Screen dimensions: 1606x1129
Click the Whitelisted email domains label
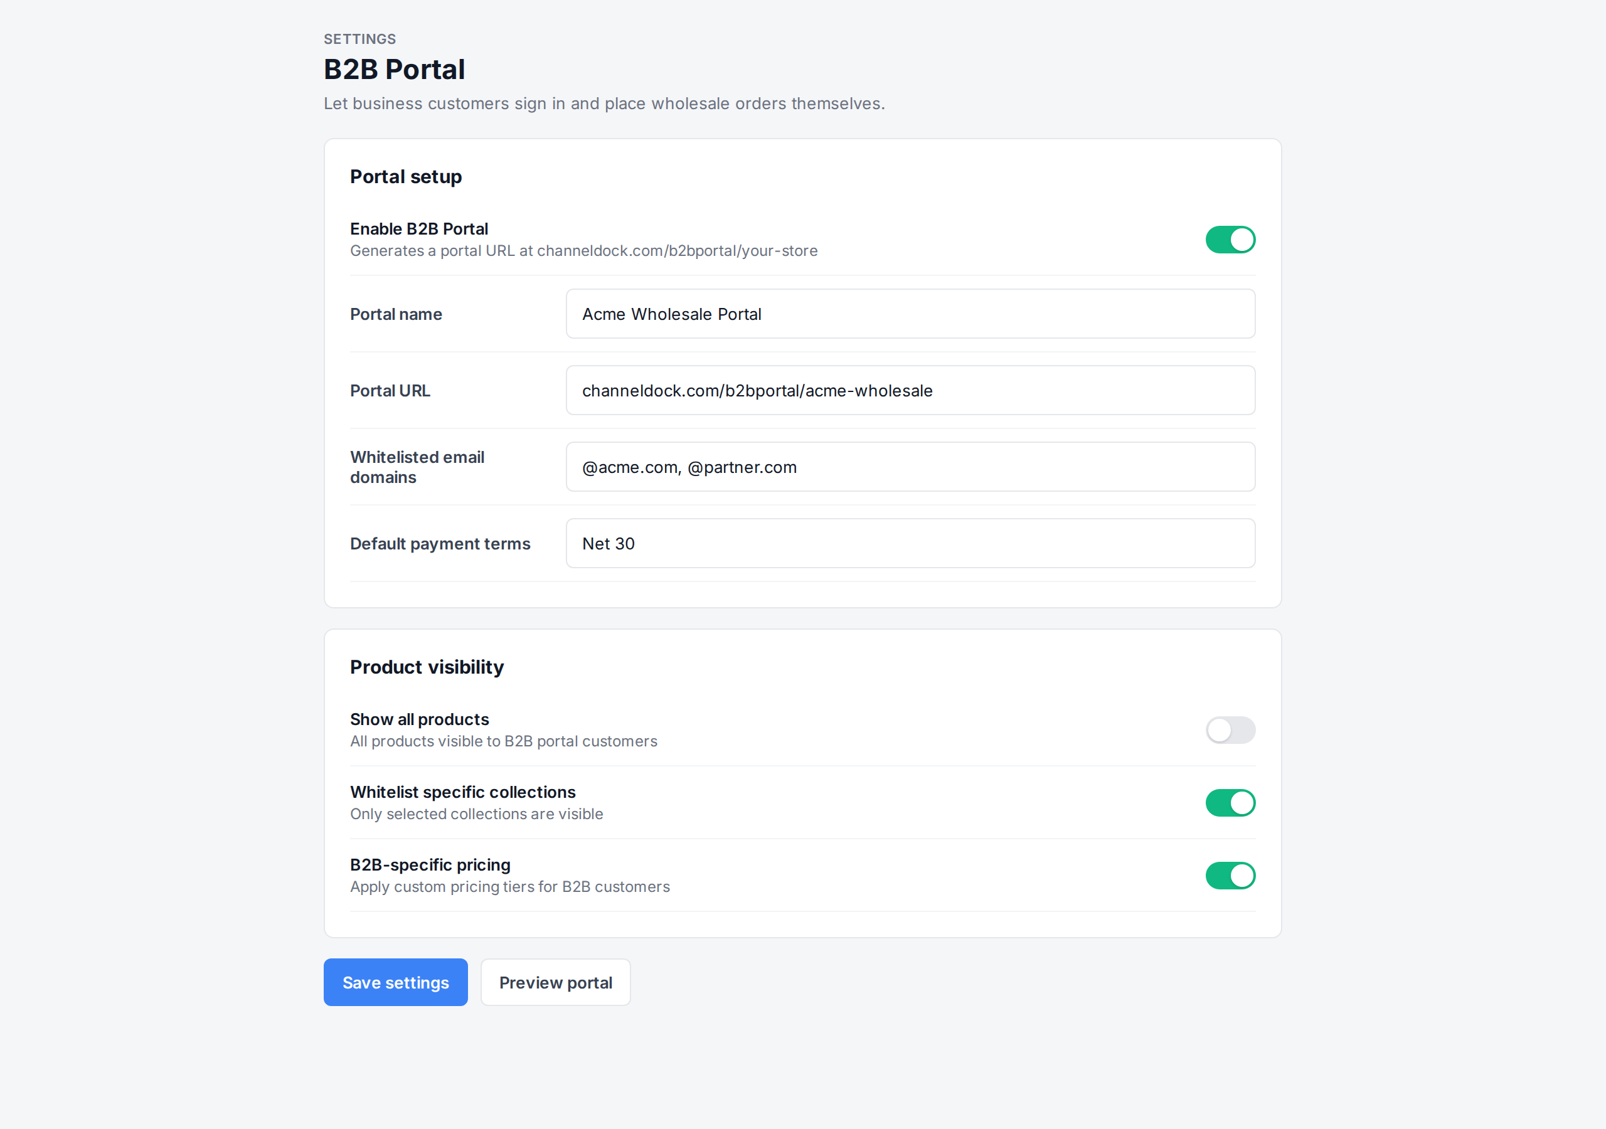pyautogui.click(x=417, y=467)
